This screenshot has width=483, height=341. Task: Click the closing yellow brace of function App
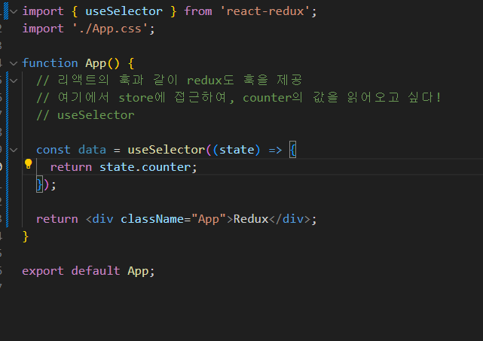click(x=26, y=236)
